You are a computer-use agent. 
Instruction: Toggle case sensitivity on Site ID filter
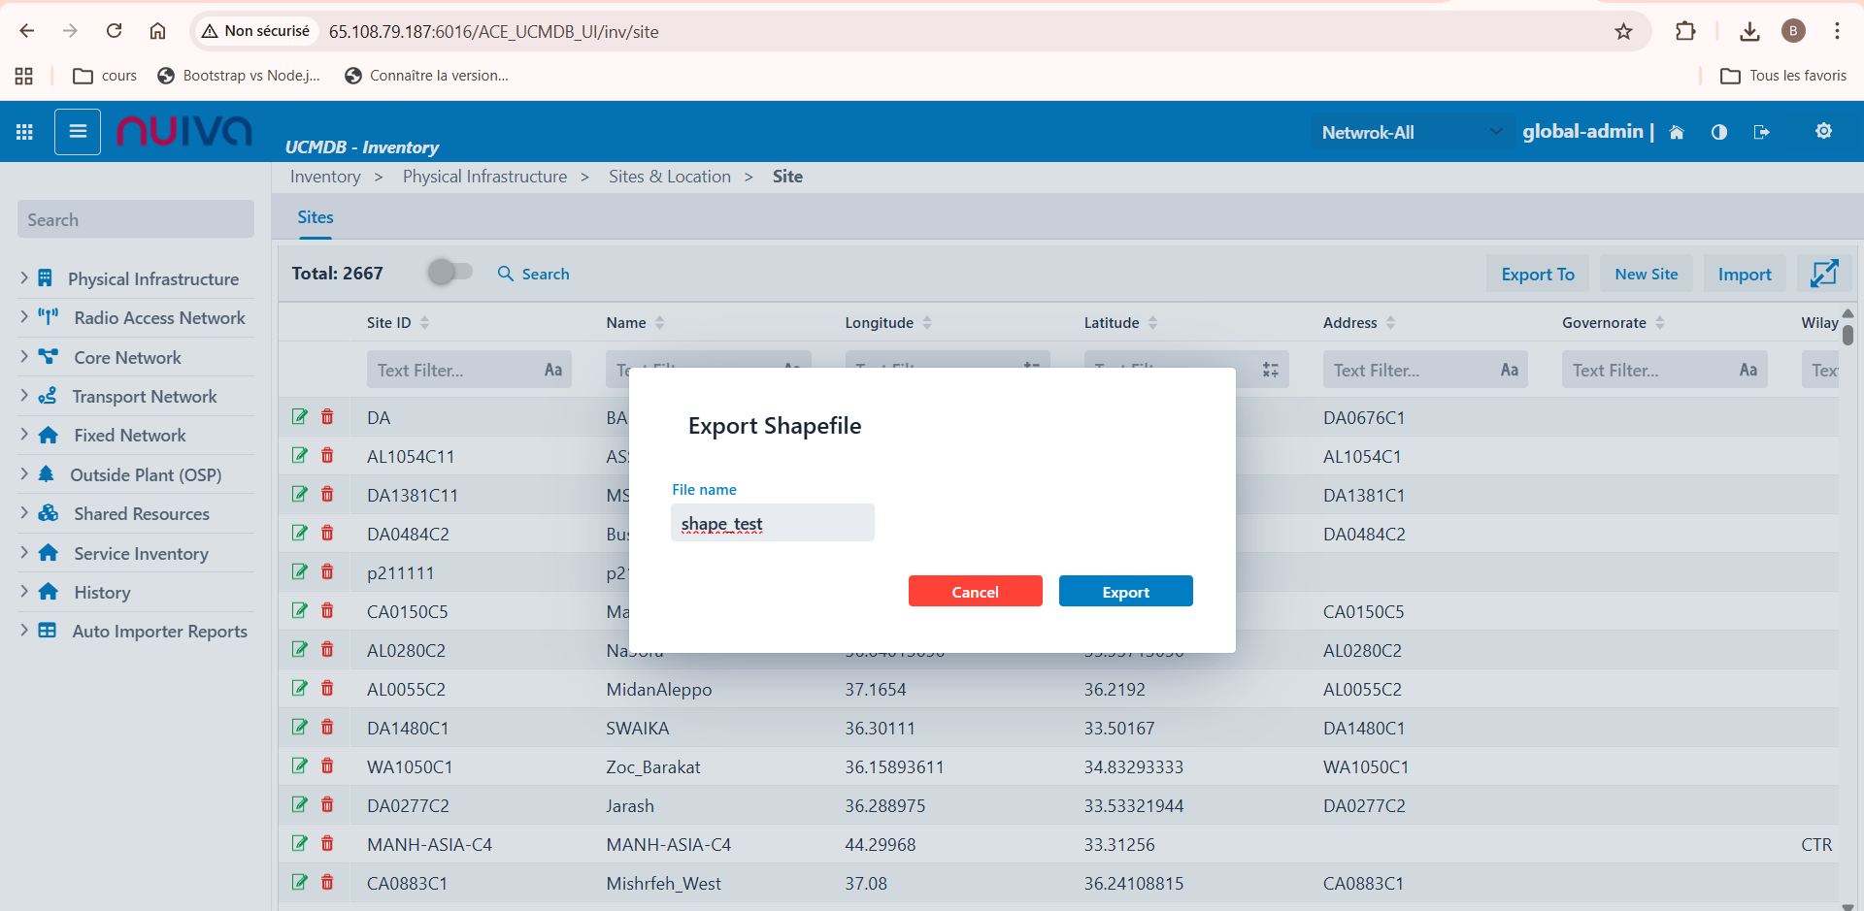click(x=553, y=370)
